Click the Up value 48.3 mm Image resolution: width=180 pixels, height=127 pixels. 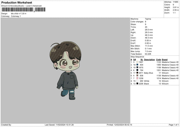click(149, 35)
